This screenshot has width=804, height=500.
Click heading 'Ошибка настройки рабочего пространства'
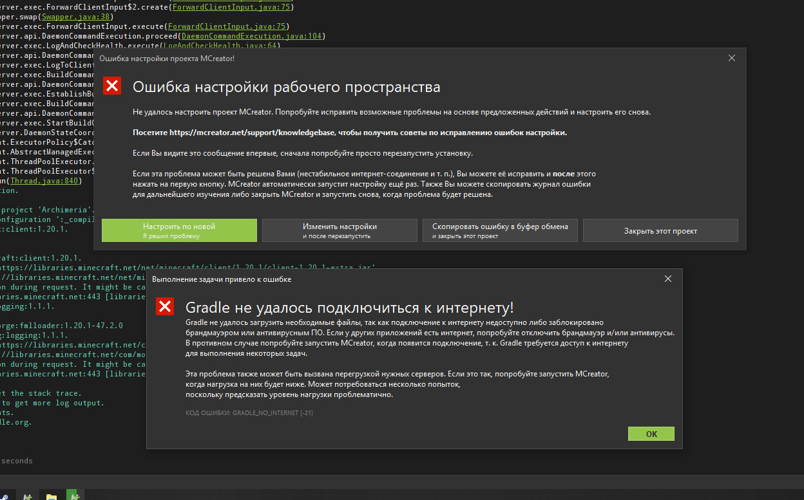pos(286,87)
